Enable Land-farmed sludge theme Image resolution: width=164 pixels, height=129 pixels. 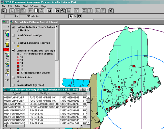13,35
